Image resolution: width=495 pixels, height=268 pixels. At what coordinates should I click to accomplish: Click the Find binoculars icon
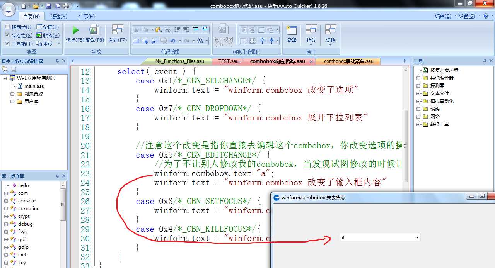point(200,41)
